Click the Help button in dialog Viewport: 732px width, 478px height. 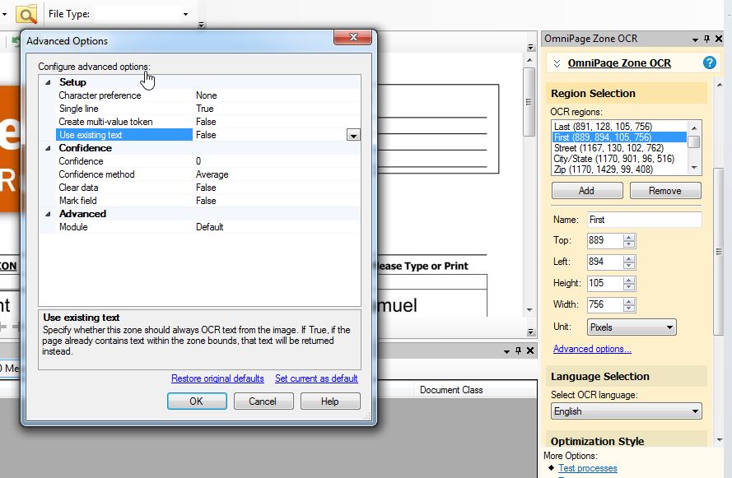(x=330, y=401)
